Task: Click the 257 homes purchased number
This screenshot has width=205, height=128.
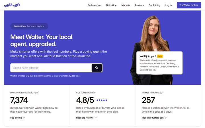Action: pos(148,100)
